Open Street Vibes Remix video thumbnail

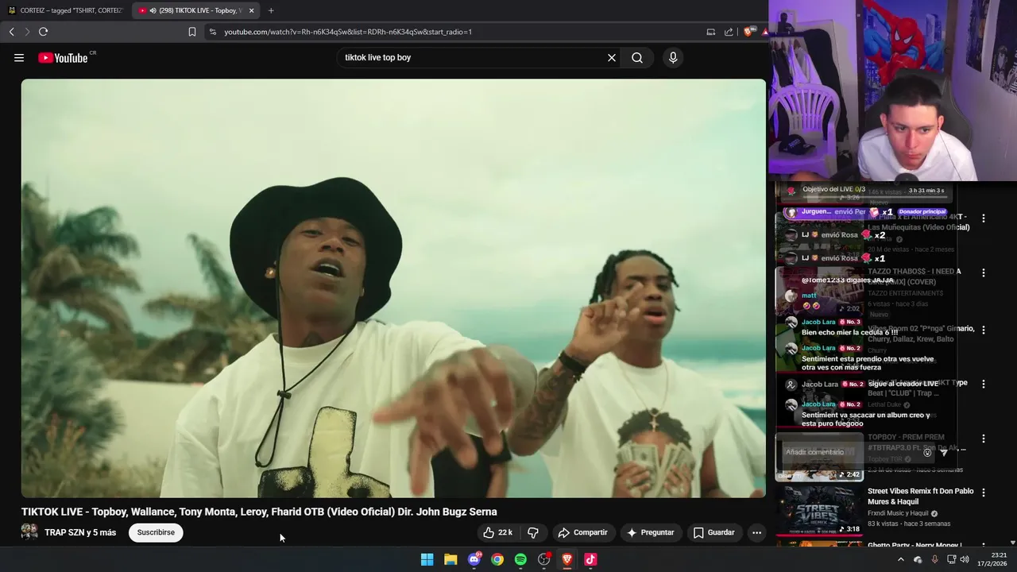(819, 511)
